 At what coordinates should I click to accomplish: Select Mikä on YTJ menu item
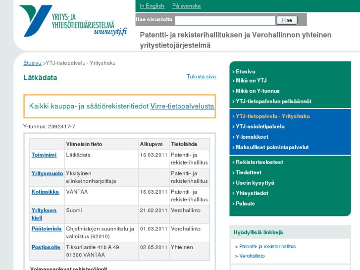[x=252, y=81]
